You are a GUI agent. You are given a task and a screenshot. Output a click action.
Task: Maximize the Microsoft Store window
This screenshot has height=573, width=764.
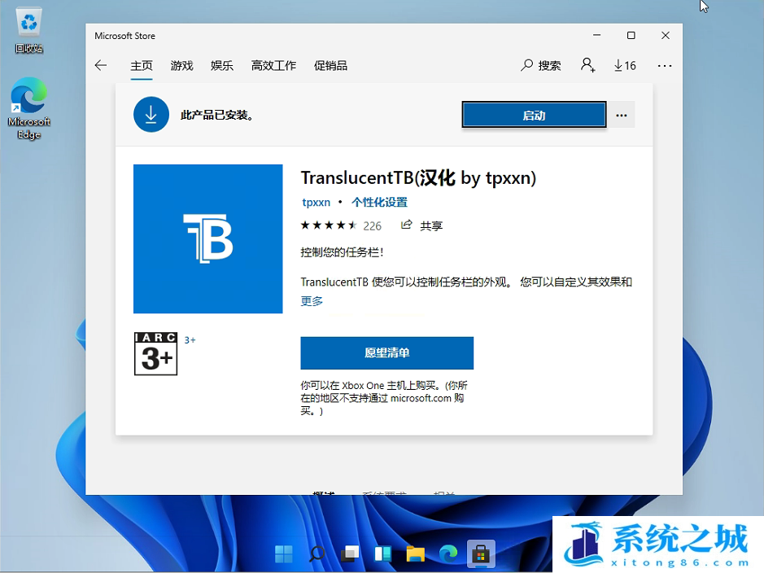pos(631,36)
